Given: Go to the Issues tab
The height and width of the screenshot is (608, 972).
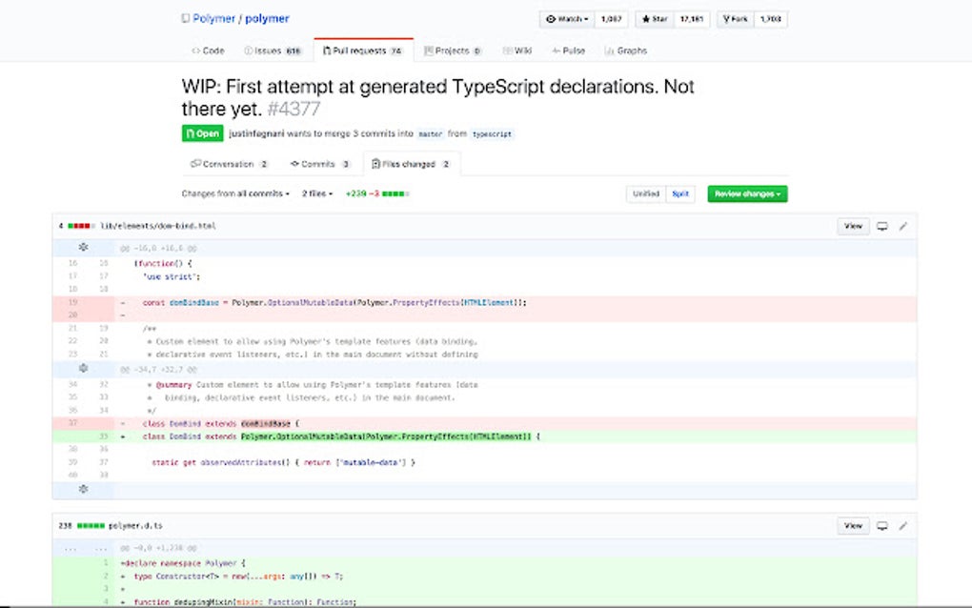Looking at the screenshot, I should click(x=272, y=51).
